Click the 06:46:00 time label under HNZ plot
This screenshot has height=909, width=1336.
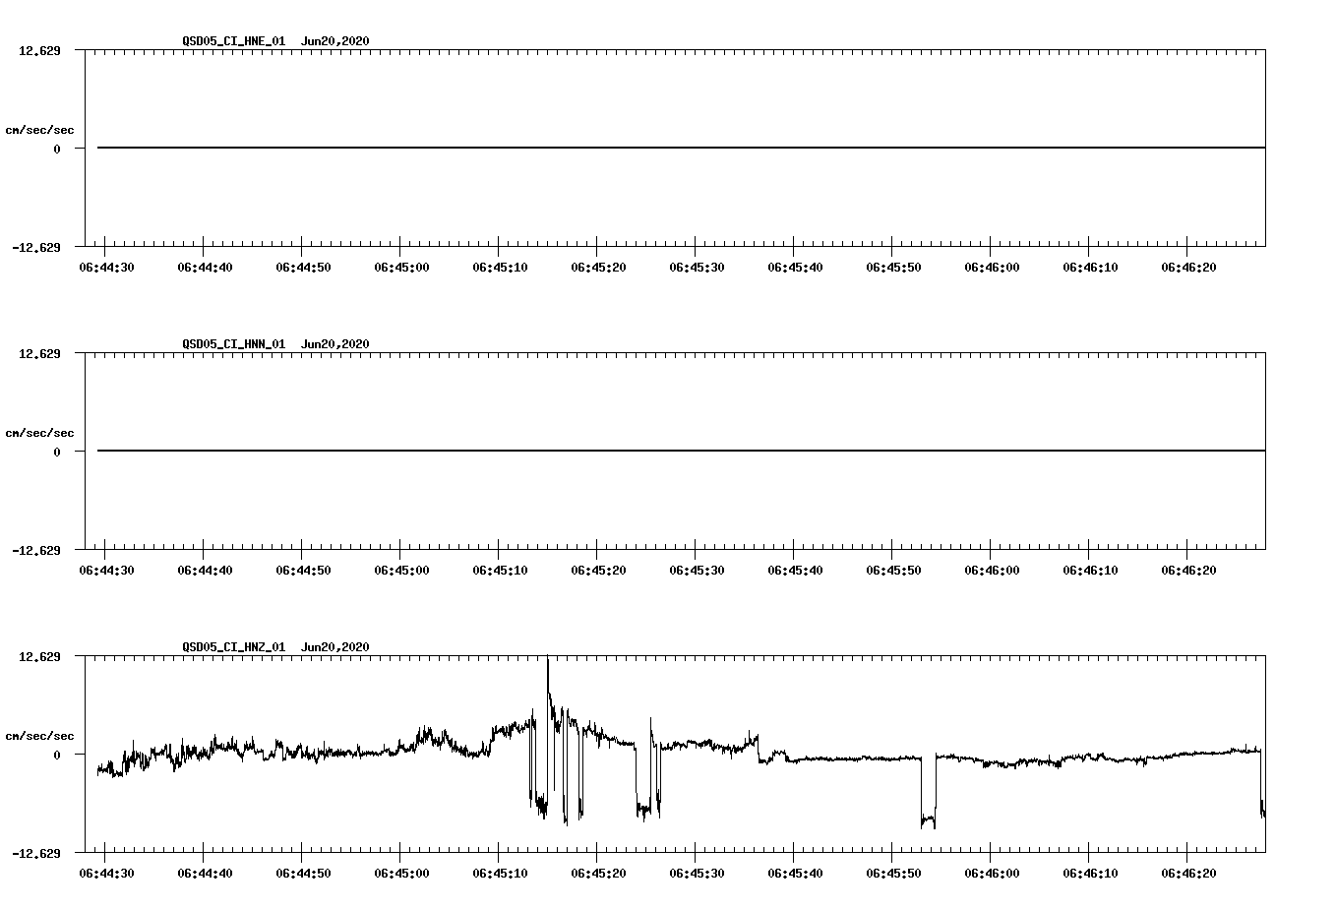pyautogui.click(x=992, y=874)
